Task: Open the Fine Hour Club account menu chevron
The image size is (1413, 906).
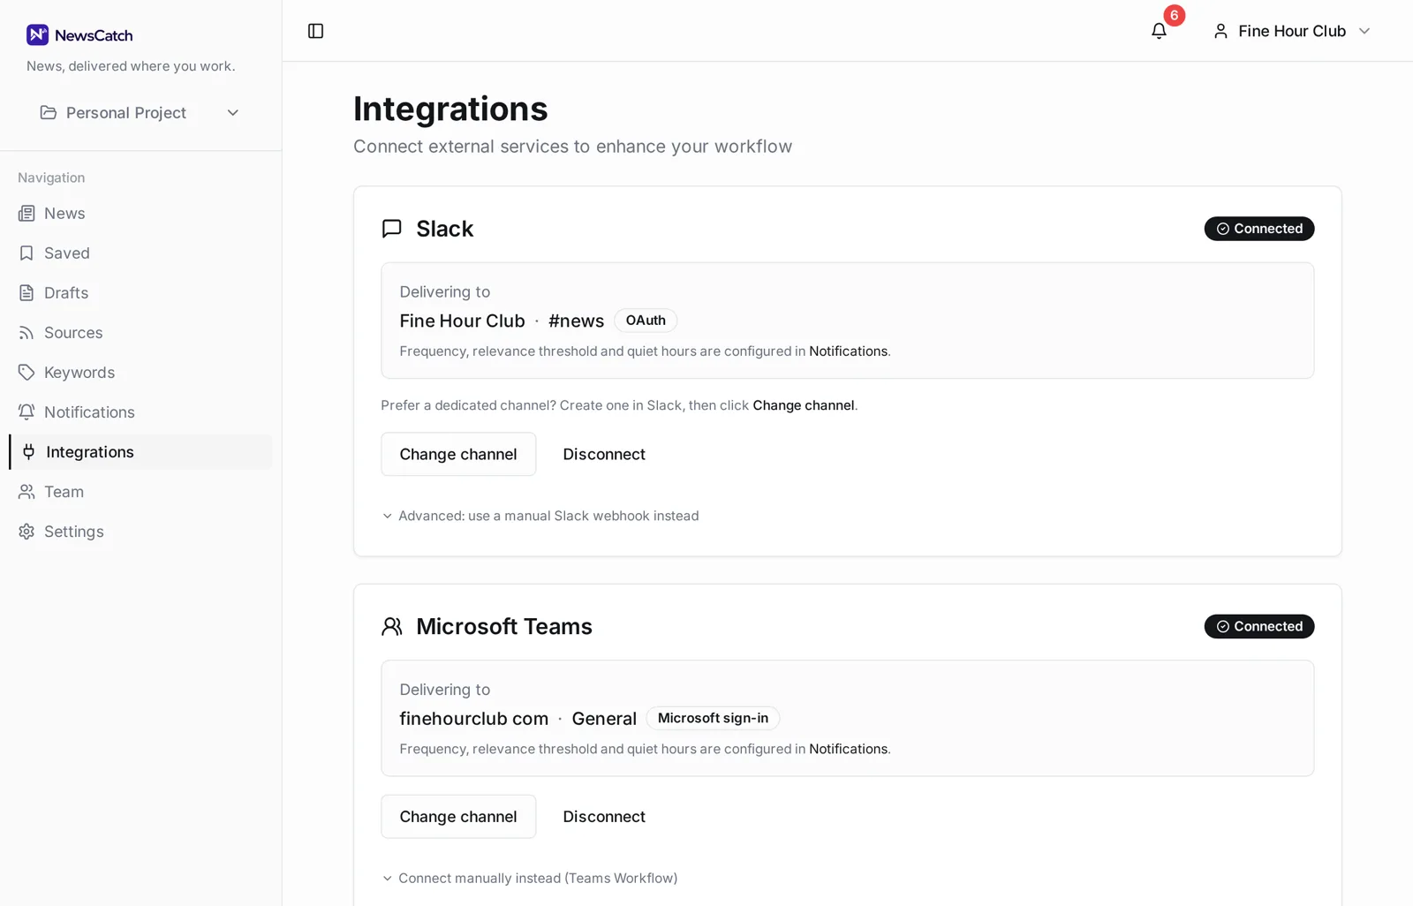Action: [1364, 31]
